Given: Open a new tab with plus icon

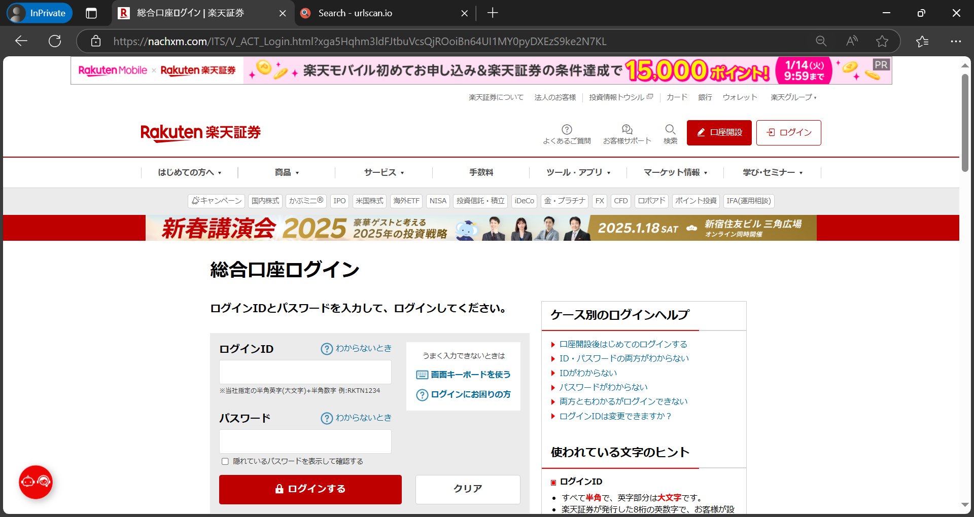Looking at the screenshot, I should coord(493,13).
